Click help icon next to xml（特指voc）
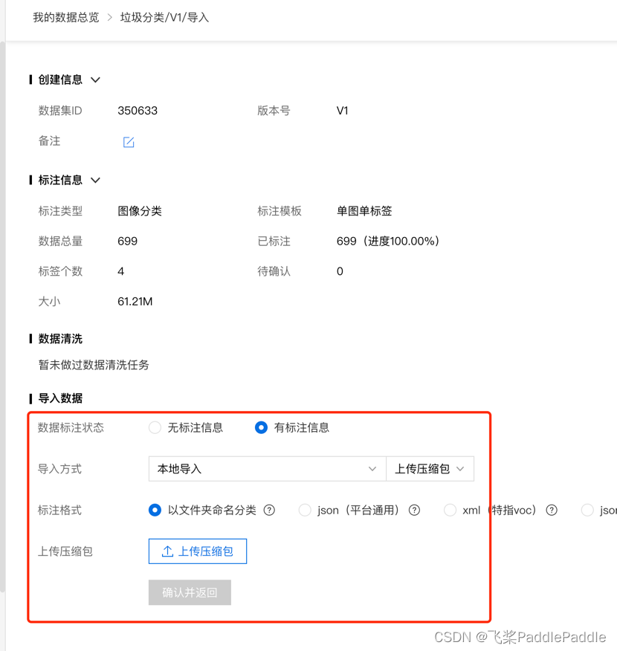 (x=552, y=510)
